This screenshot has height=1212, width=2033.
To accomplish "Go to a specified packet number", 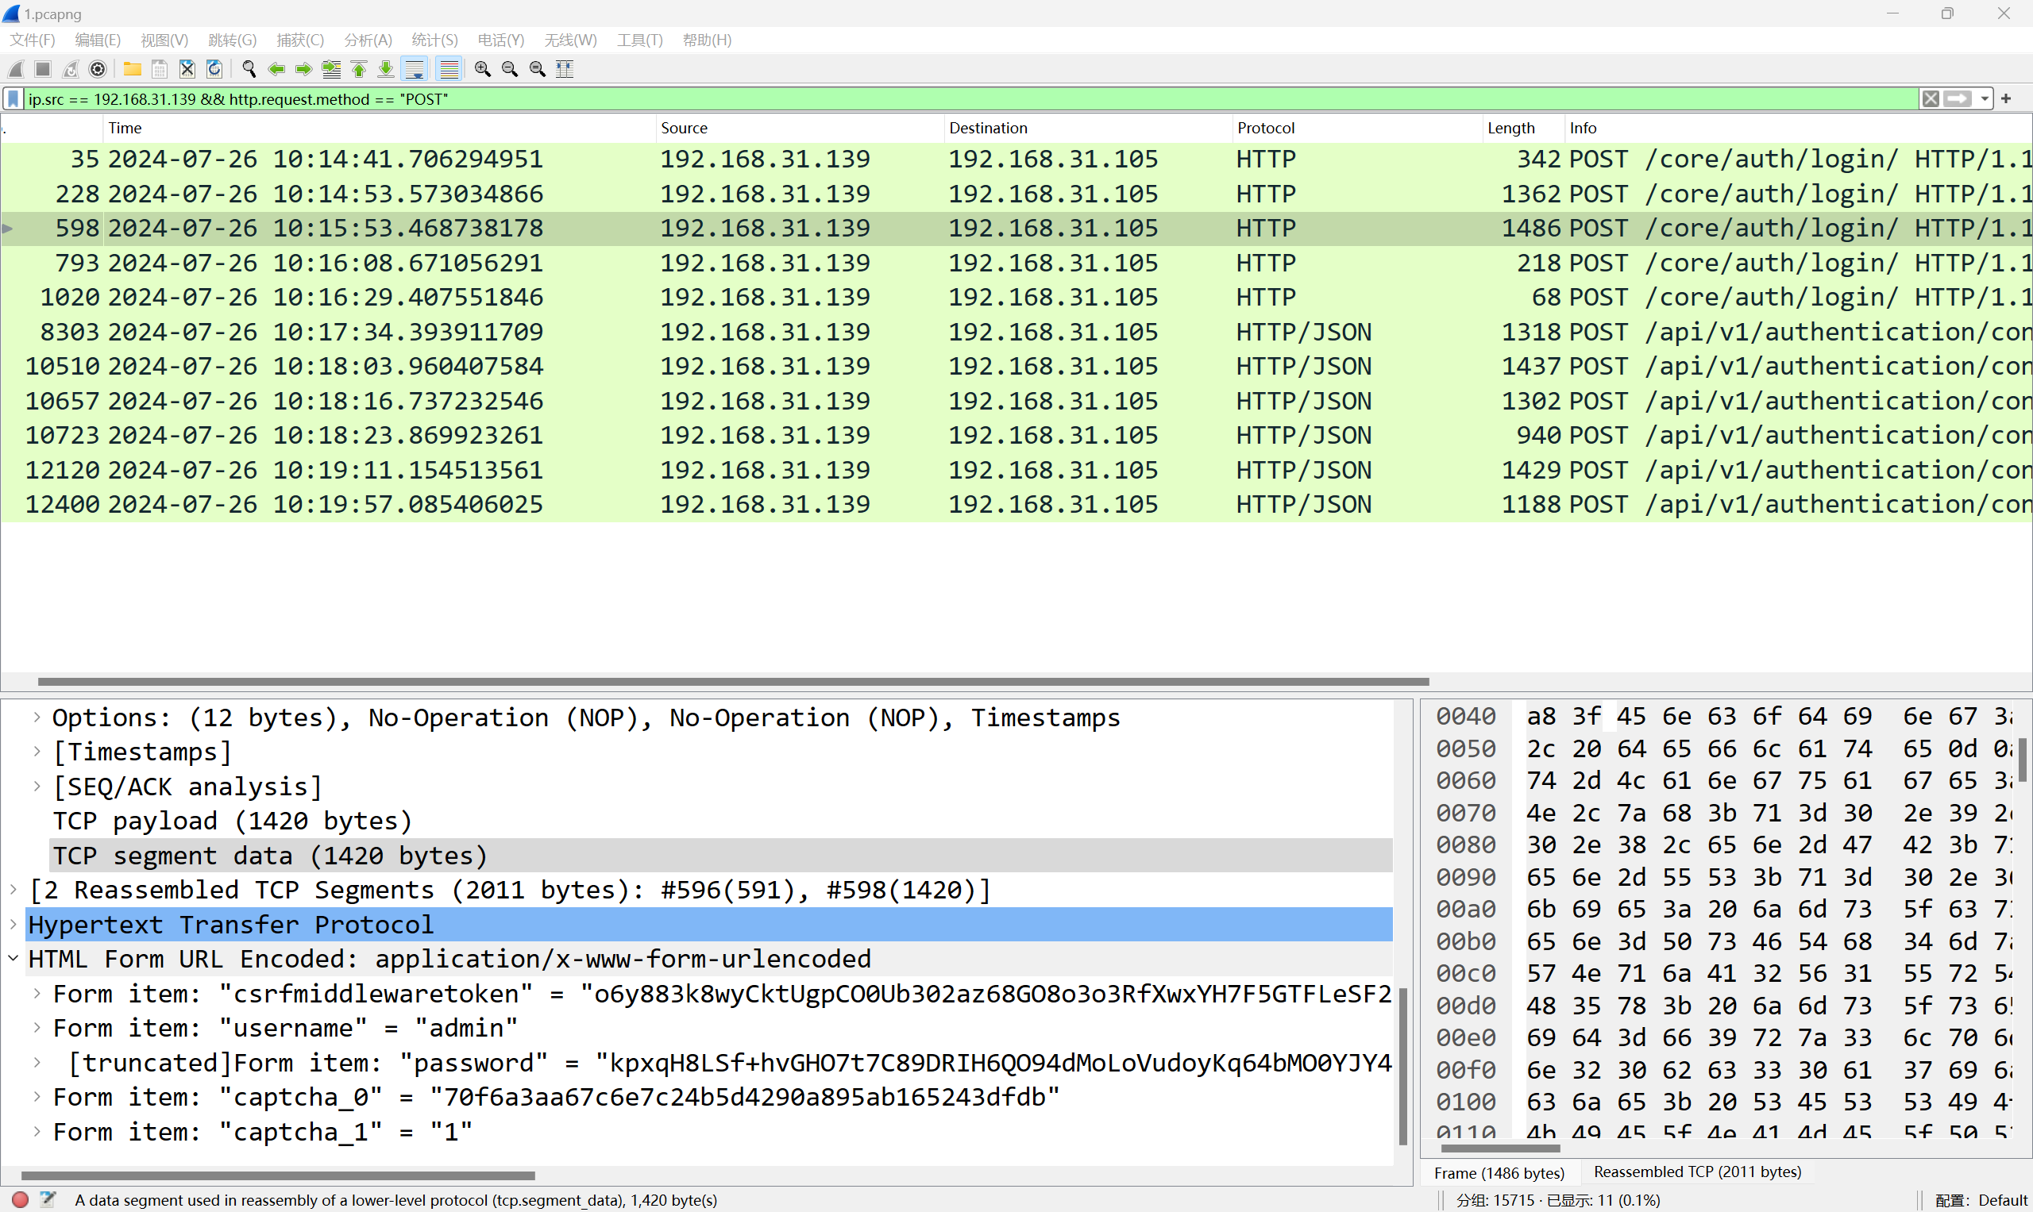I will point(332,69).
